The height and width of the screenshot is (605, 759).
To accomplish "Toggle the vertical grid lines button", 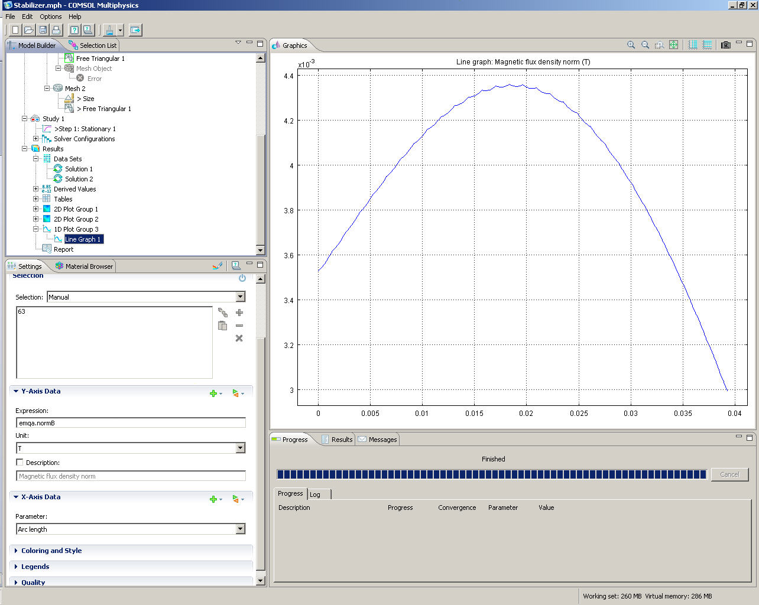I will [x=693, y=45].
